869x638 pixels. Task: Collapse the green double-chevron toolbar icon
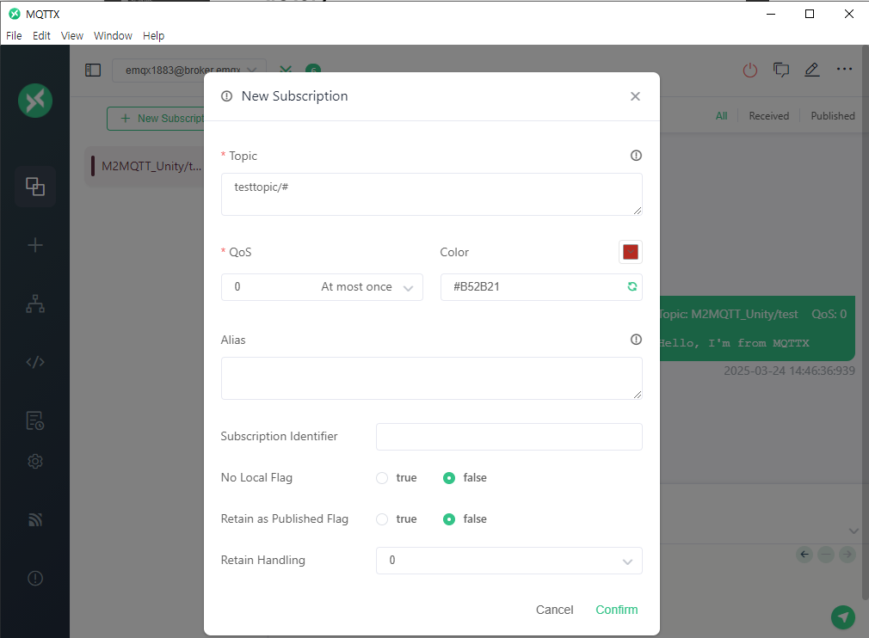(x=286, y=70)
